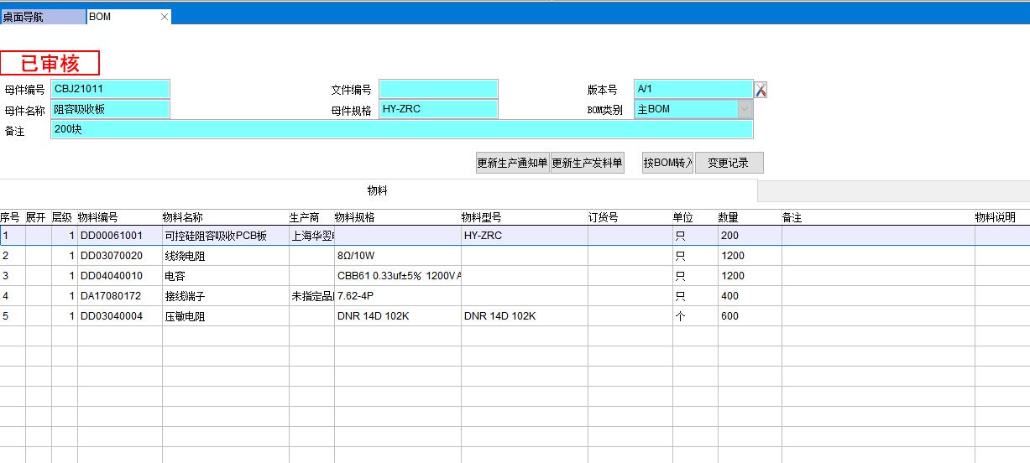Select the 物料 tab
1030x463 pixels.
[378, 190]
